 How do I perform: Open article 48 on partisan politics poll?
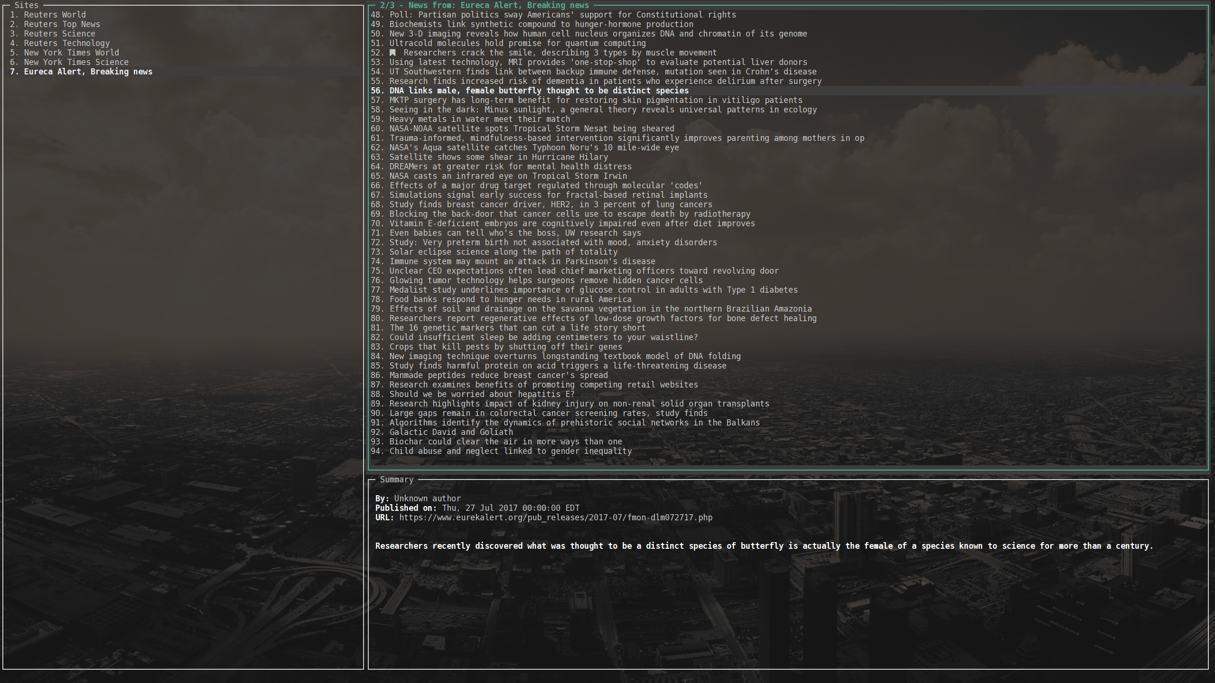point(562,15)
